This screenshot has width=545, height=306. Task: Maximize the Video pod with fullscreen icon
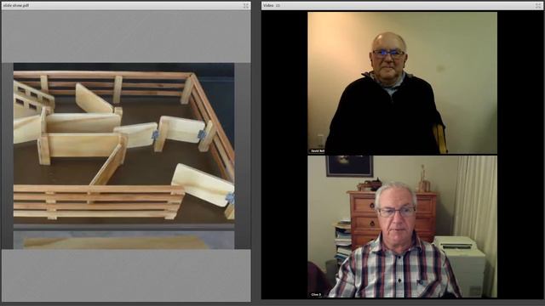tap(538, 6)
